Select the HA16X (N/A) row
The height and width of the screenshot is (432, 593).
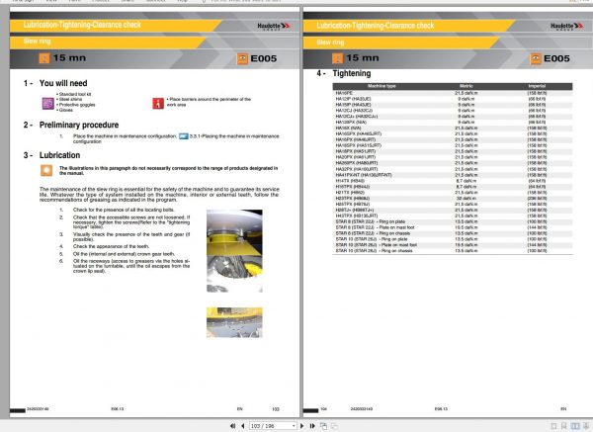point(453,128)
